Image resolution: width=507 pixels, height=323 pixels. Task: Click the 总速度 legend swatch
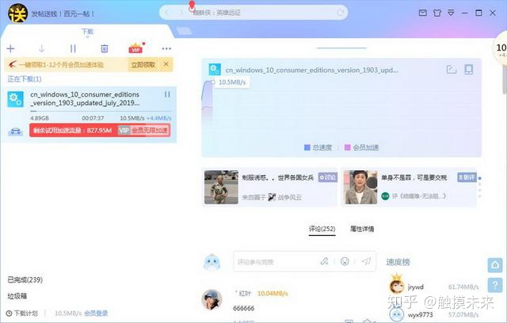(307, 147)
